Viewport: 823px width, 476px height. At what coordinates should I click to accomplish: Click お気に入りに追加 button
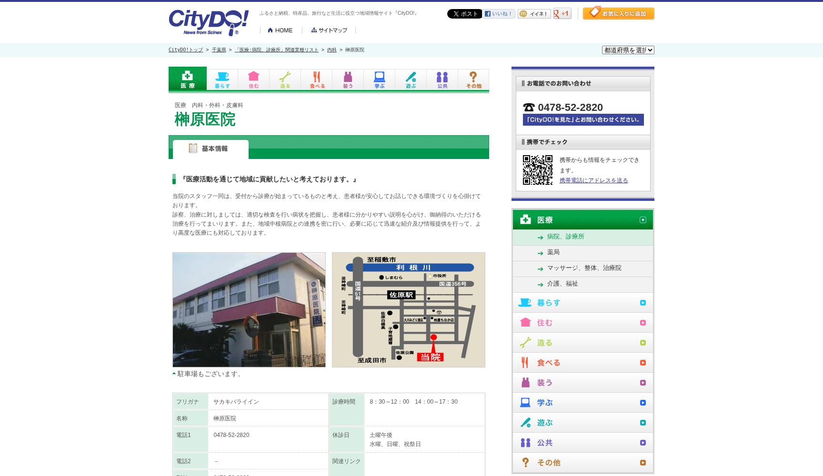tap(619, 13)
